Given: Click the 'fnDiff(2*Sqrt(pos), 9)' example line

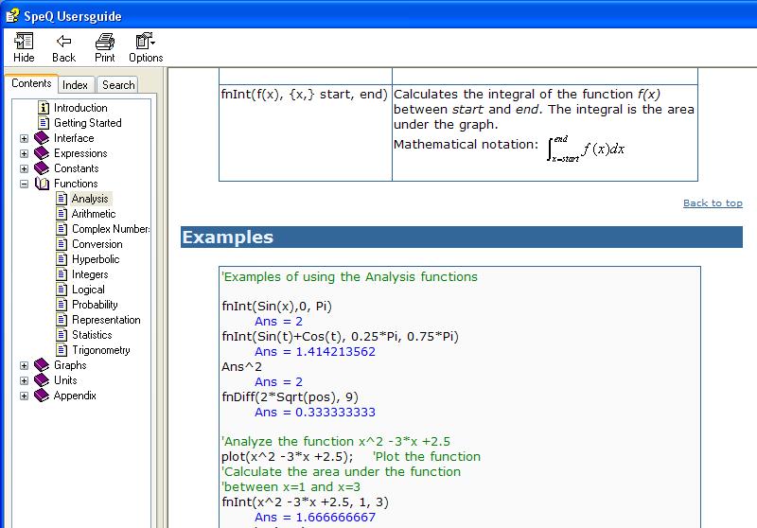Looking at the screenshot, I should (x=290, y=396).
